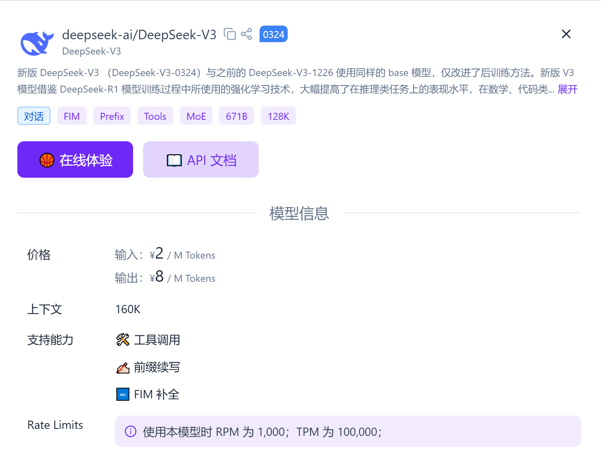Click the 工具调用 capability text
This screenshot has height=452, width=601.
tap(157, 340)
